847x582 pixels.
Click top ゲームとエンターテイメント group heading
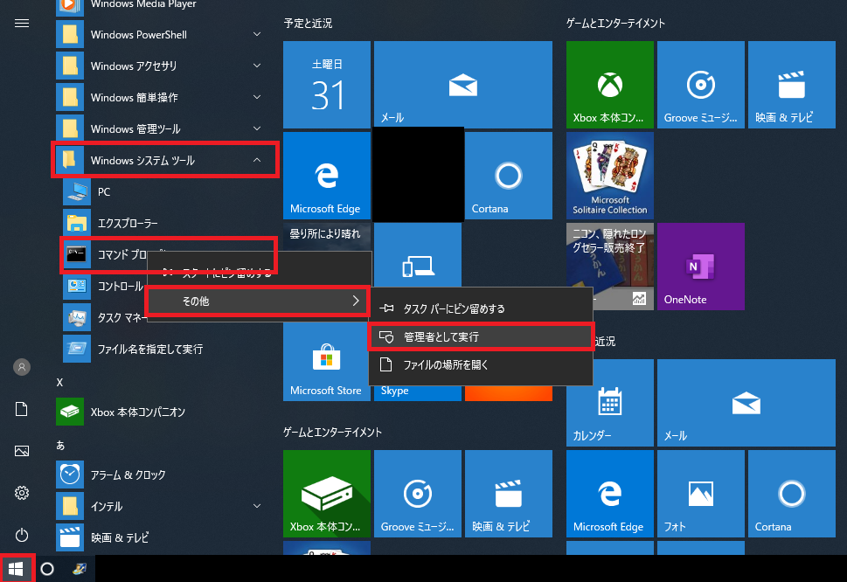pos(615,24)
